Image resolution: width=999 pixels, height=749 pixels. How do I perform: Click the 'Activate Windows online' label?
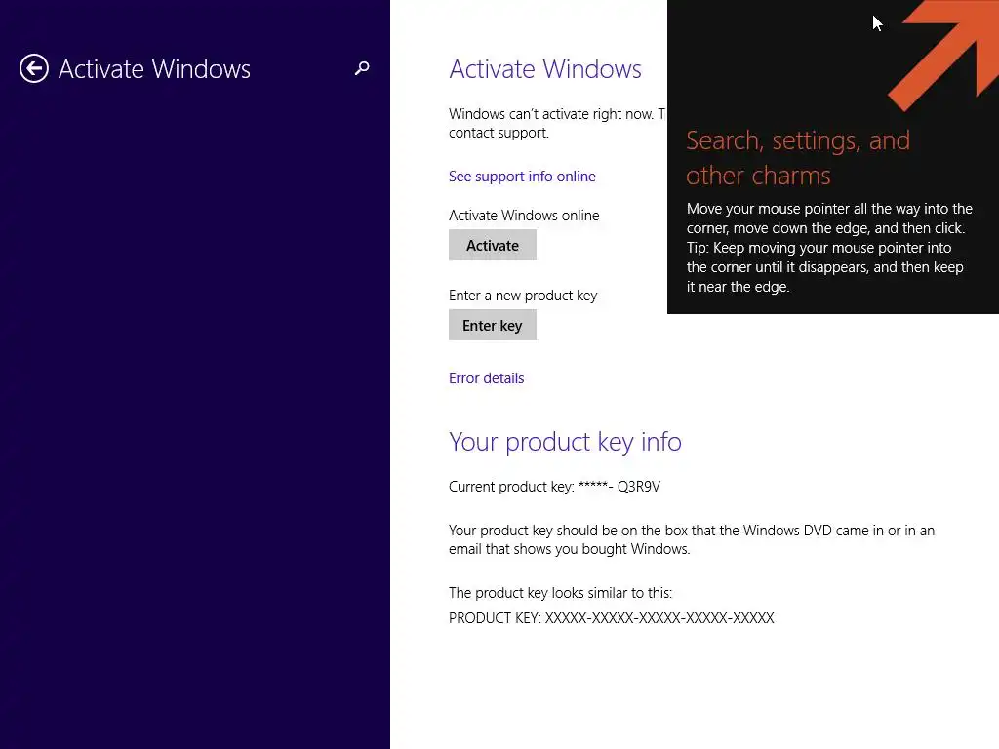(524, 216)
